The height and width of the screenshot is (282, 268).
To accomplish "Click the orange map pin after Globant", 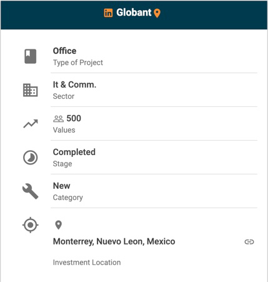I will [157, 13].
